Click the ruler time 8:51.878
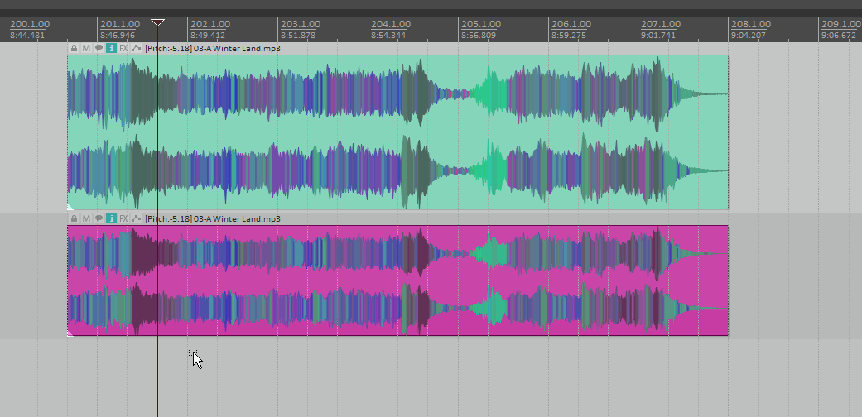The width and height of the screenshot is (862, 417). coord(298,35)
